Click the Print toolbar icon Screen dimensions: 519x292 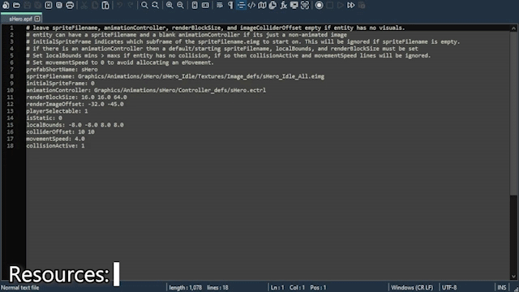(x=70, y=5)
